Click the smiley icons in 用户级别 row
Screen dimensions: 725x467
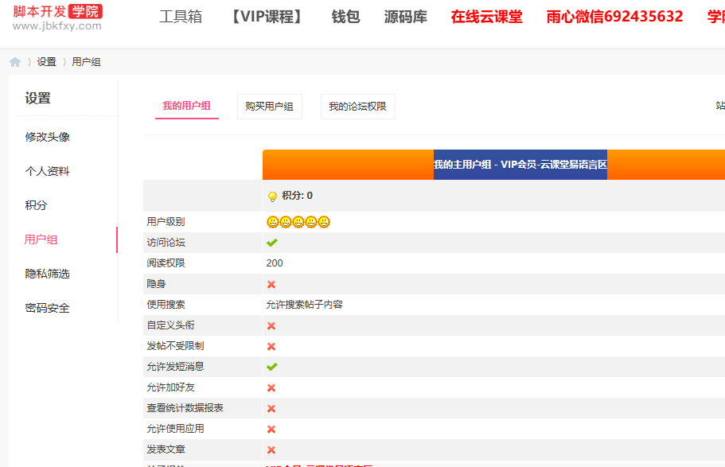(298, 222)
